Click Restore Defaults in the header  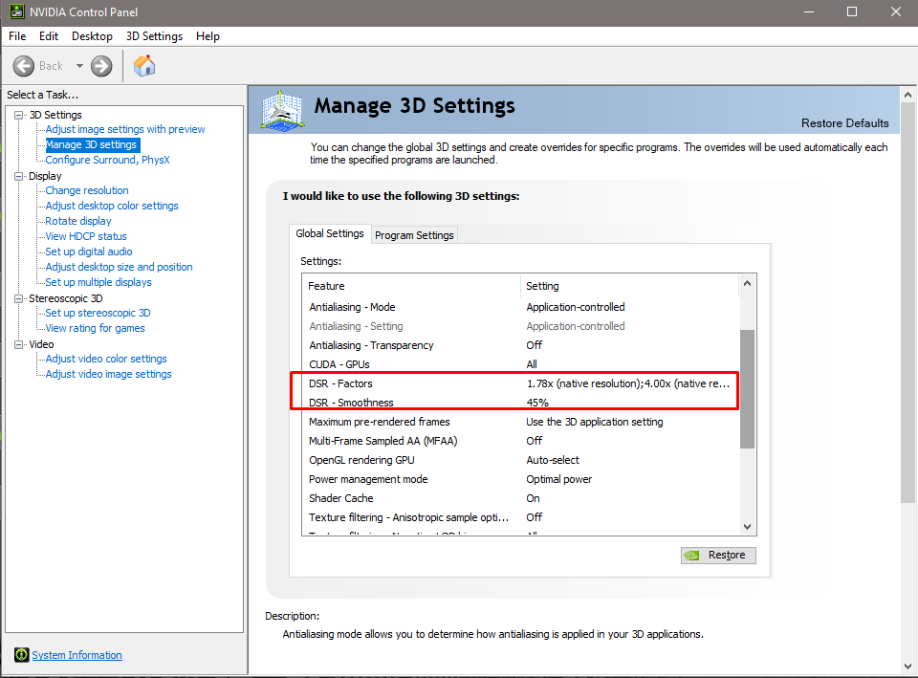[844, 123]
